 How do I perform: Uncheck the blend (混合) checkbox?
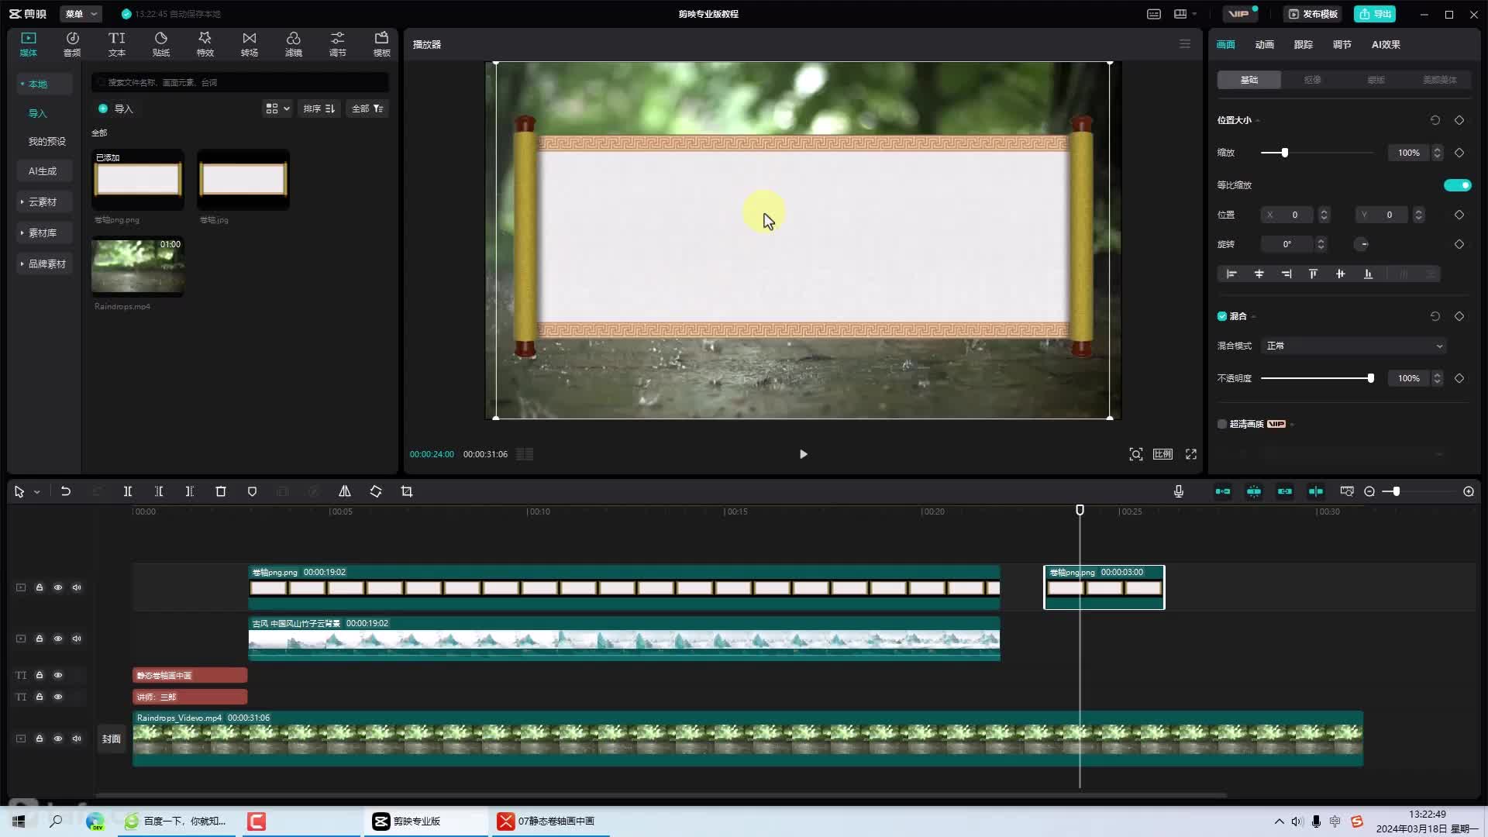pyautogui.click(x=1222, y=316)
